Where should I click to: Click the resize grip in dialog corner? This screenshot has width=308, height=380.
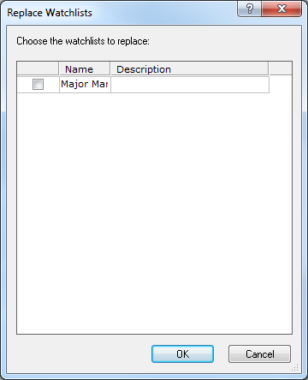click(295, 367)
